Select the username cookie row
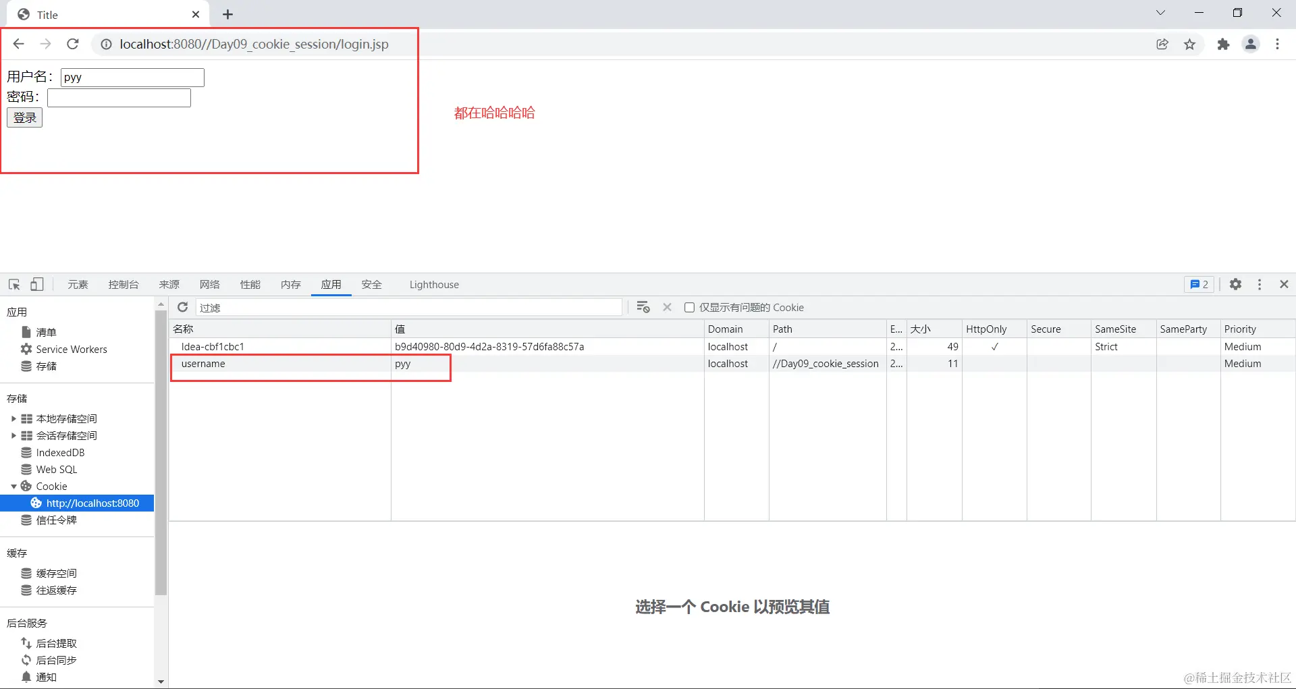The width and height of the screenshot is (1296, 689). [x=732, y=363]
